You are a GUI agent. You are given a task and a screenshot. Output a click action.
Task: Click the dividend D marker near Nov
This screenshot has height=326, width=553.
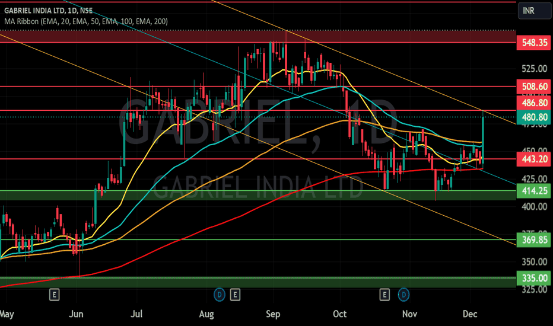point(403,294)
